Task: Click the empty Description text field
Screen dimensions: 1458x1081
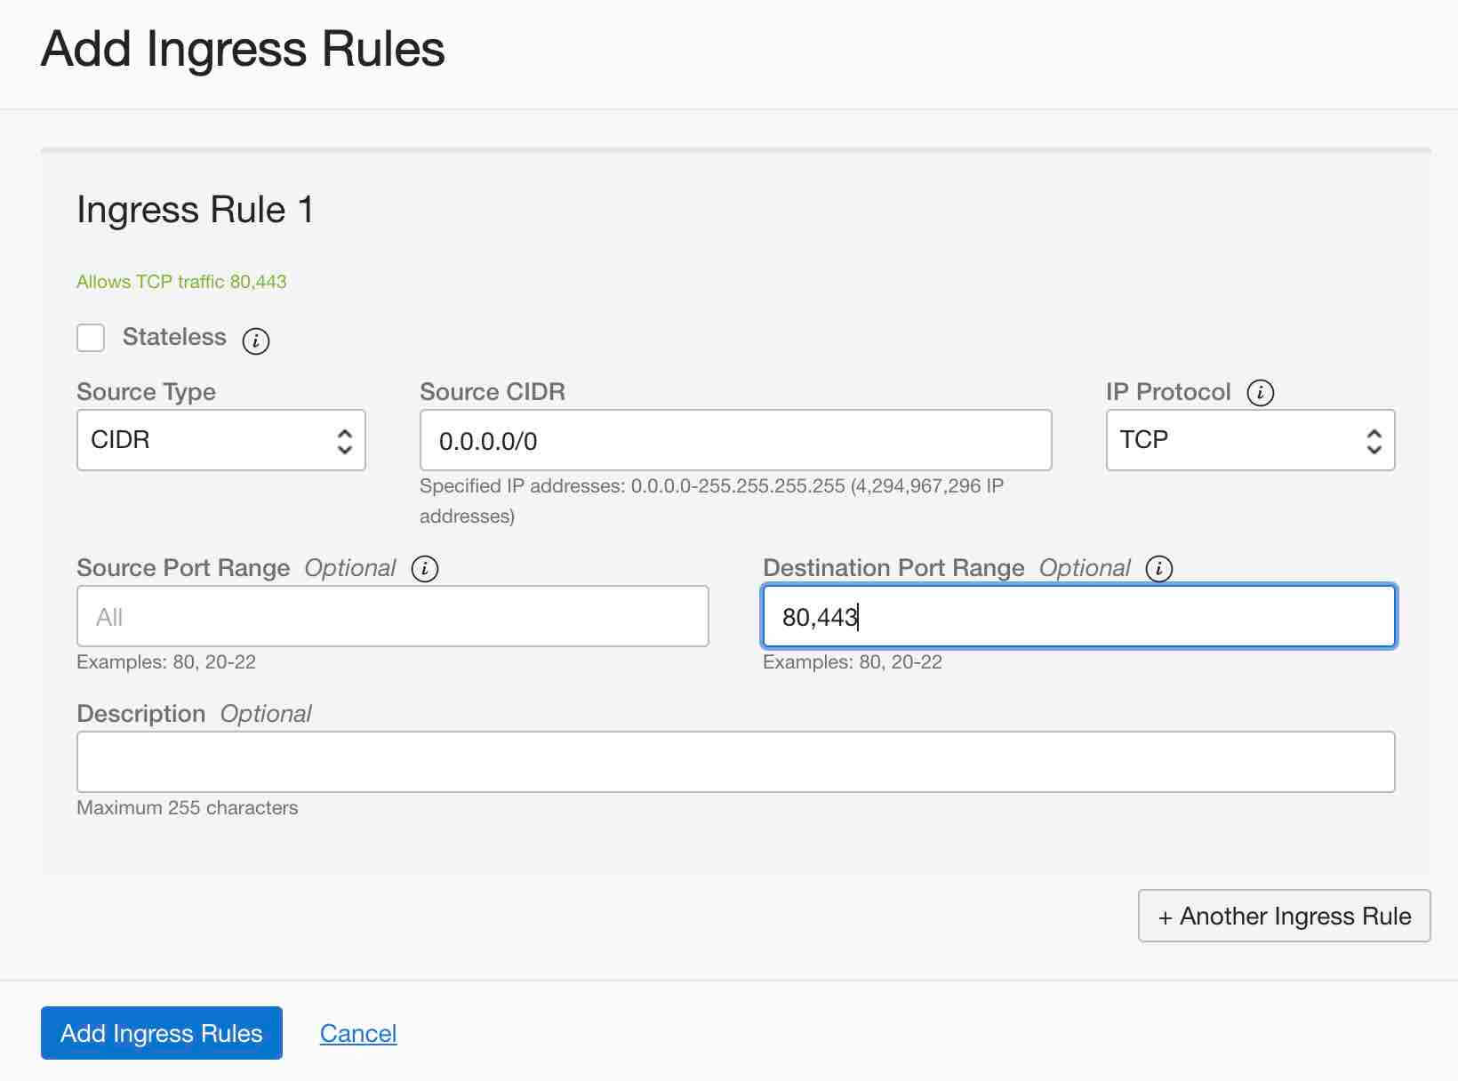Action: click(735, 762)
